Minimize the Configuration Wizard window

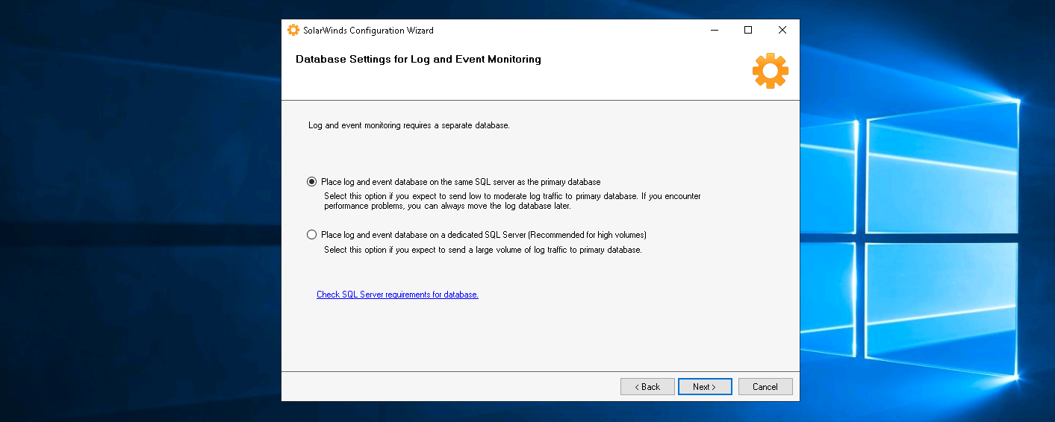click(715, 31)
